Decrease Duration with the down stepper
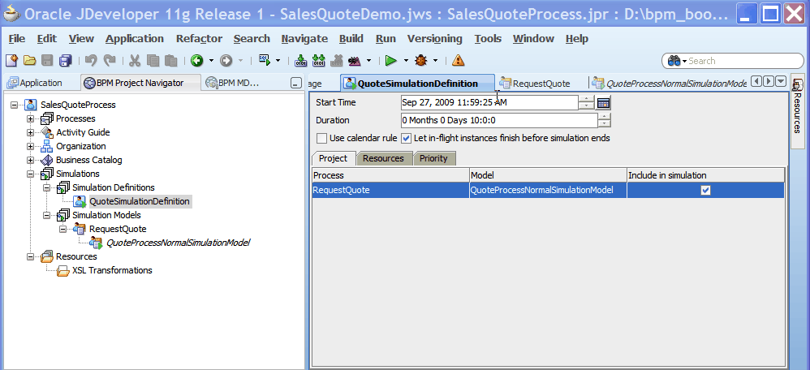The width and height of the screenshot is (810, 370). click(x=604, y=124)
